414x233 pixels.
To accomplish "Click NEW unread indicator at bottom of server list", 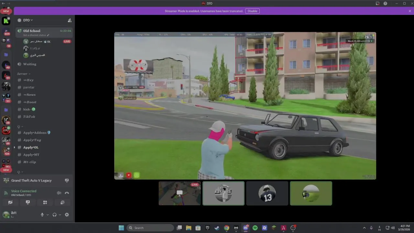I will [6, 170].
